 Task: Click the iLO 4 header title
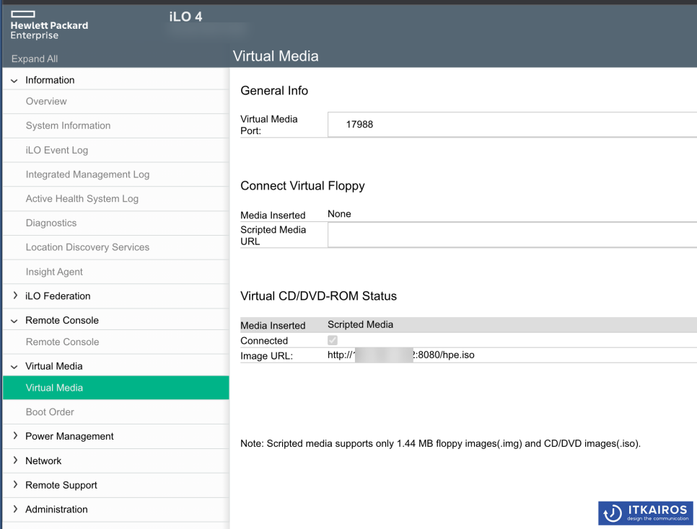pos(185,17)
